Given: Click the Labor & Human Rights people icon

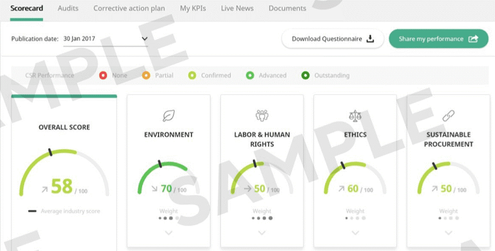Looking at the screenshot, I should tap(262, 116).
